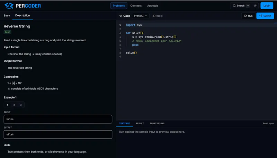Click the Run play icon

(245, 16)
